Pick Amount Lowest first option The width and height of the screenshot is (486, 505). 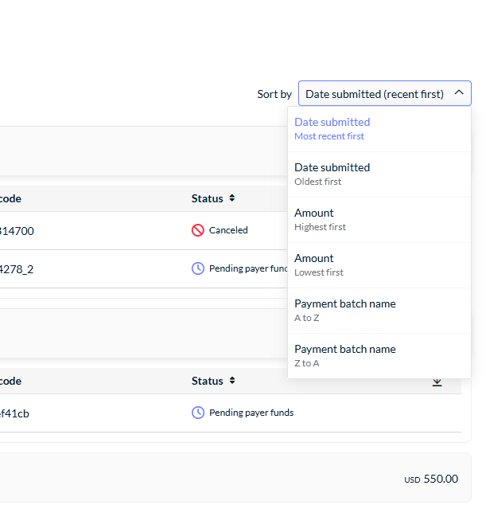pyautogui.click(x=379, y=265)
